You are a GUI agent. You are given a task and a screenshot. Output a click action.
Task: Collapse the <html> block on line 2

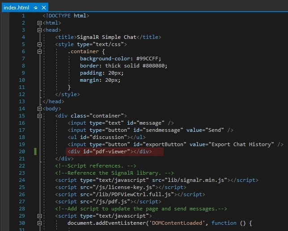pyautogui.click(x=39, y=23)
